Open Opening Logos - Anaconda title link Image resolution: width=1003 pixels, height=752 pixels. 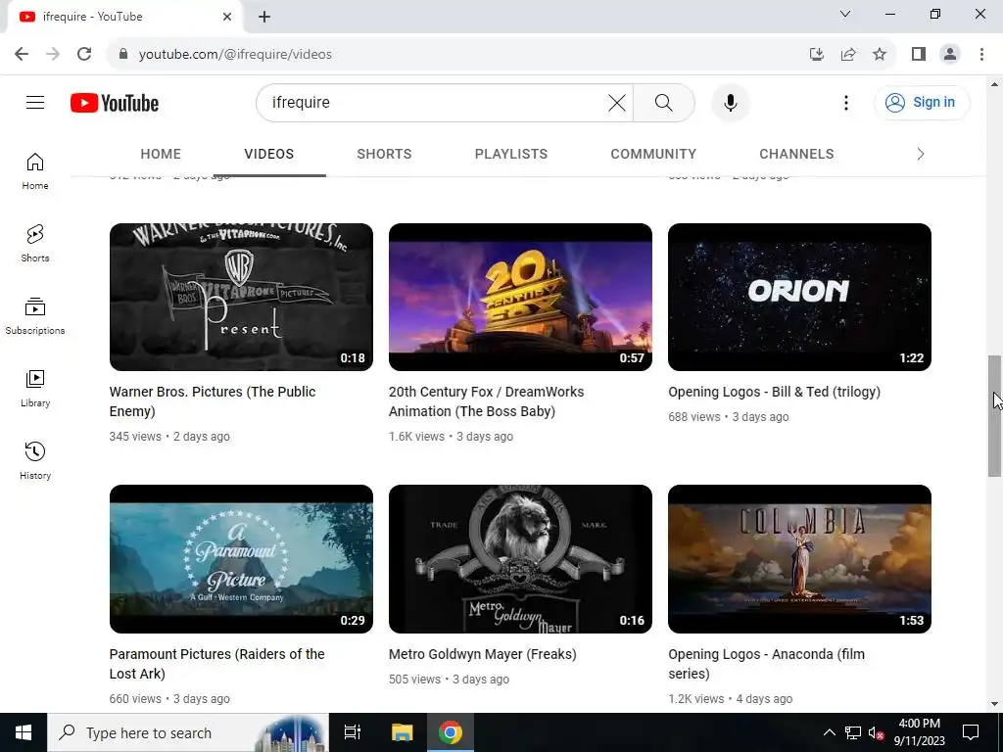pyautogui.click(x=766, y=663)
